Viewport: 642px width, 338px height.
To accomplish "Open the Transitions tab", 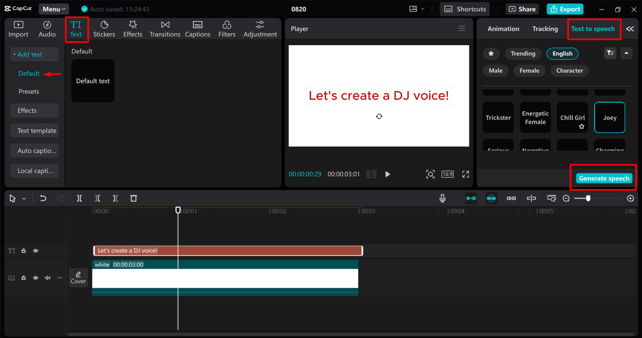I will click(x=165, y=29).
